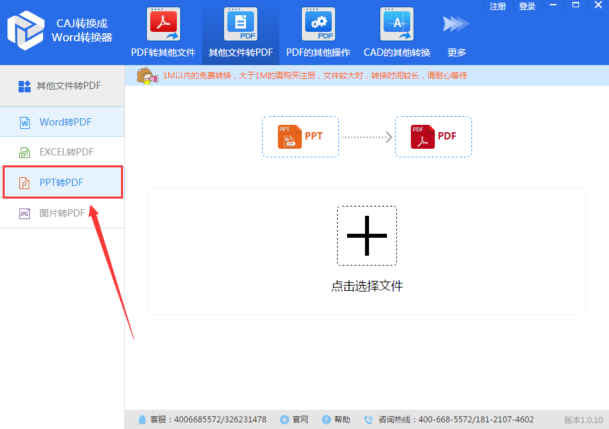Click the 注册 register button
Screen dimensions: 609x429
[x=498, y=7]
